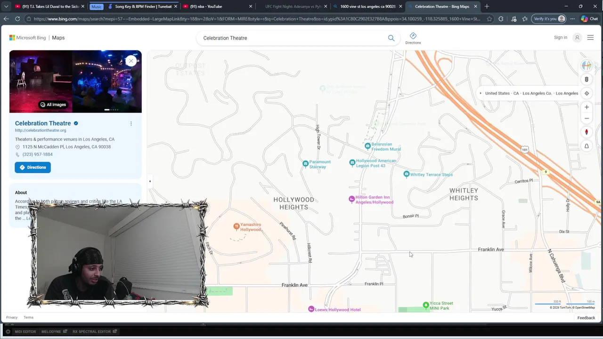This screenshot has height=339, width=603.
Task: Click the Music tab group label
Action: click(96, 7)
